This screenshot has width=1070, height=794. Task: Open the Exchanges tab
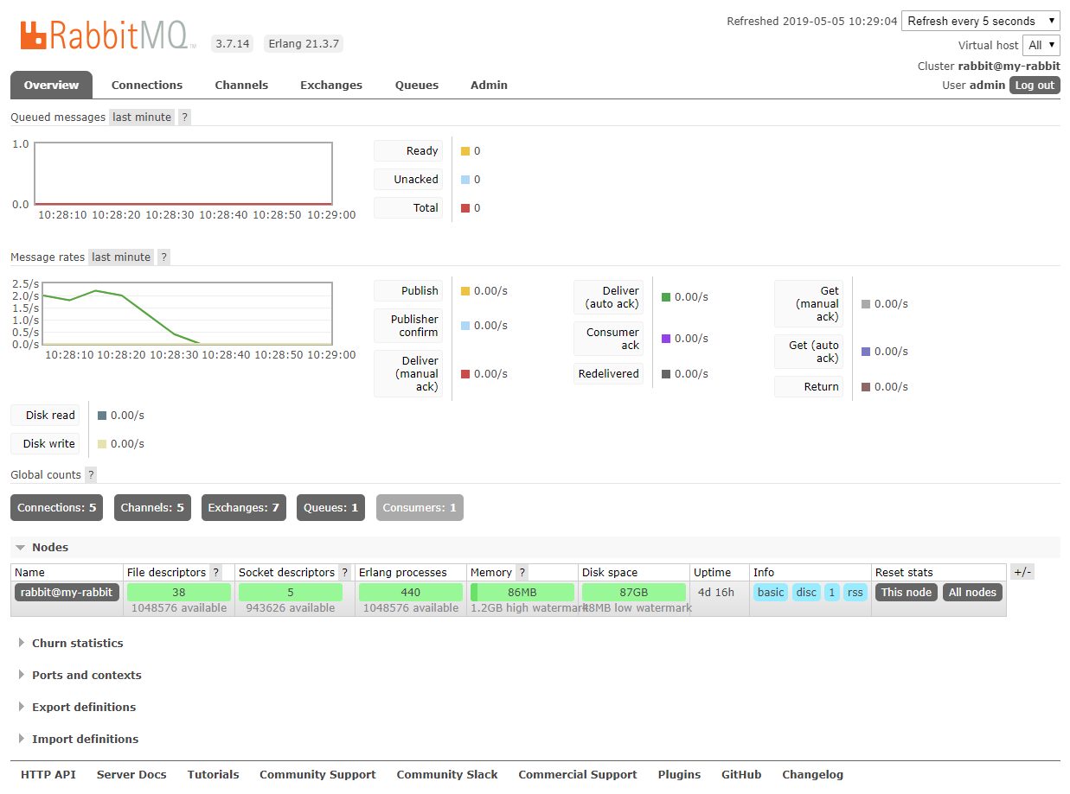331,86
